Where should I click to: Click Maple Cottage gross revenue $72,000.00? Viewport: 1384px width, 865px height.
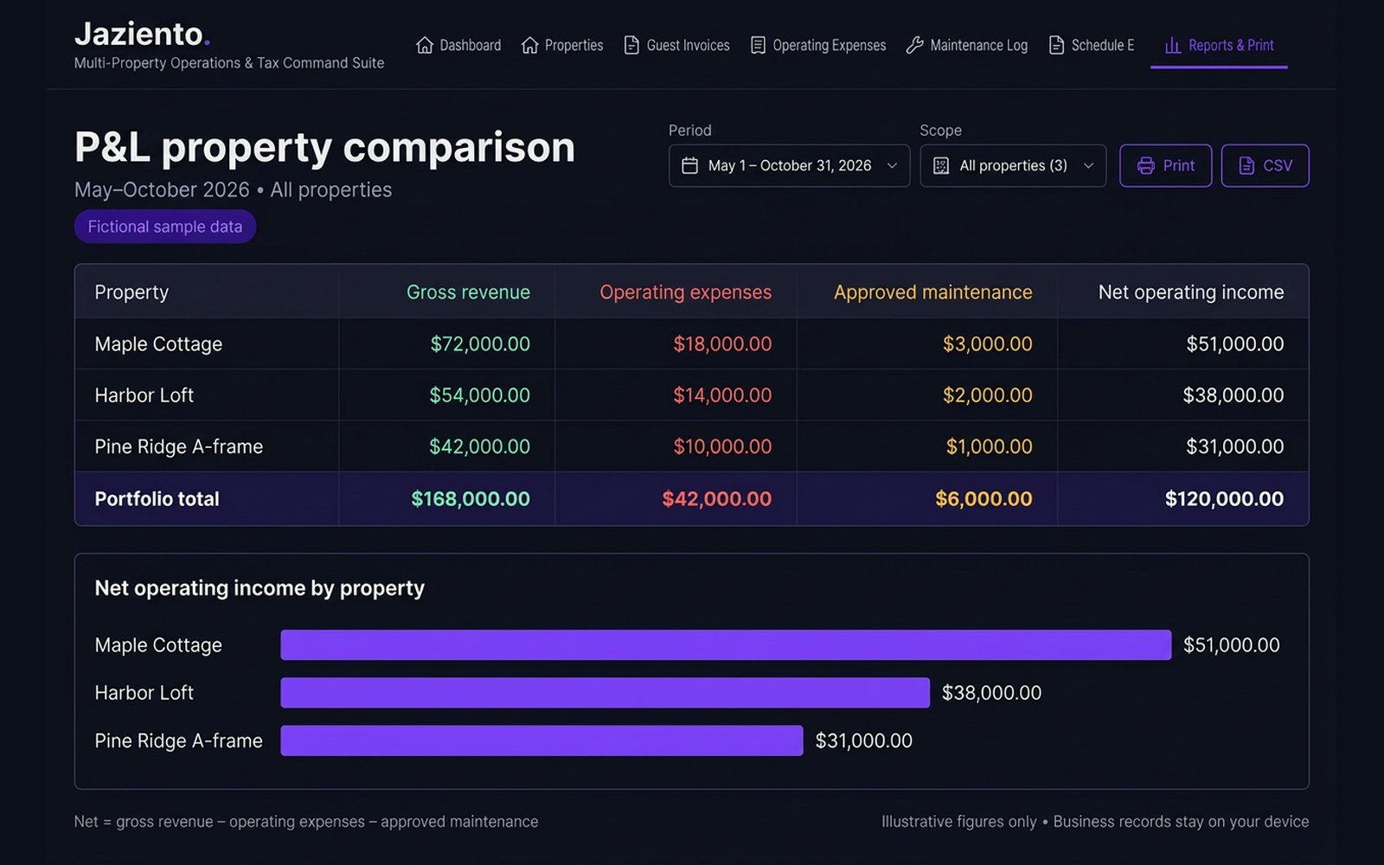[x=480, y=344]
